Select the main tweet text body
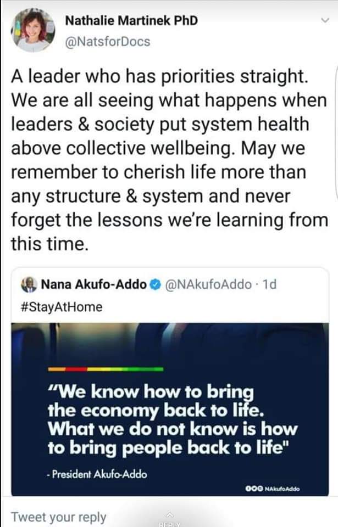Viewport: 338px width, 527px height. 169,160
